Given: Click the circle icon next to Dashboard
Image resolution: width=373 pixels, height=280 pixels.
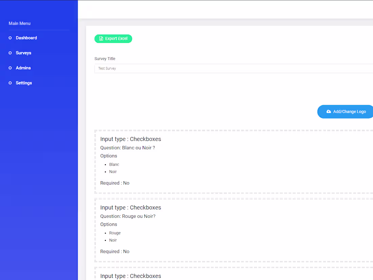Looking at the screenshot, I should pyautogui.click(x=10, y=38).
